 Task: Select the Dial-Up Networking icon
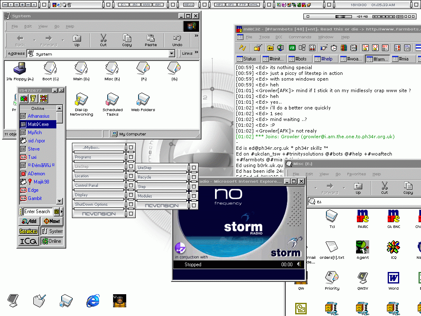[x=81, y=104]
